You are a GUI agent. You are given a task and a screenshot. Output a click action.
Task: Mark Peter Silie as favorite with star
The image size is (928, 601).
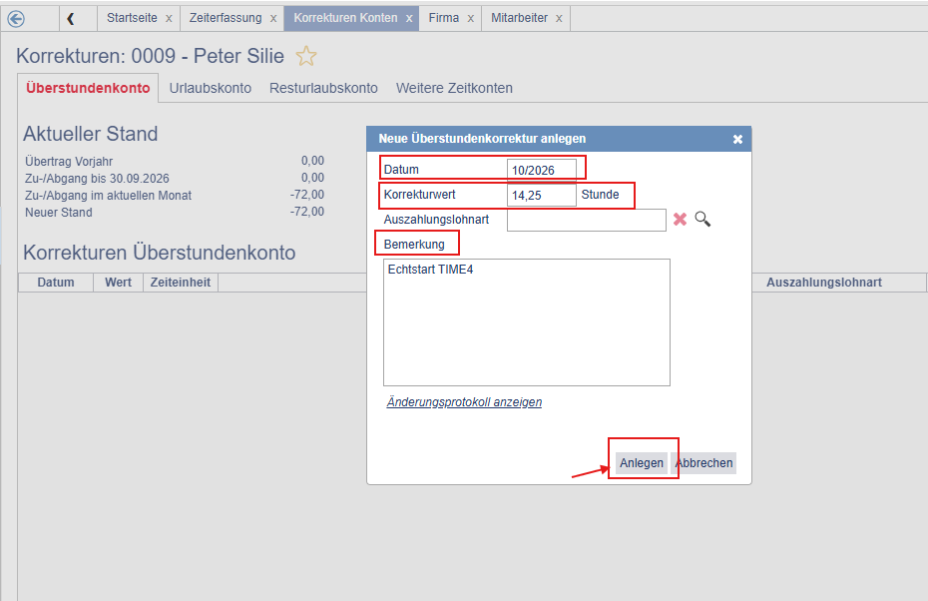(306, 56)
